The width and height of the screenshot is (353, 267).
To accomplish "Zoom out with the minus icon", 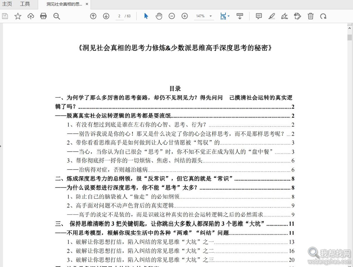I will 172,16.
